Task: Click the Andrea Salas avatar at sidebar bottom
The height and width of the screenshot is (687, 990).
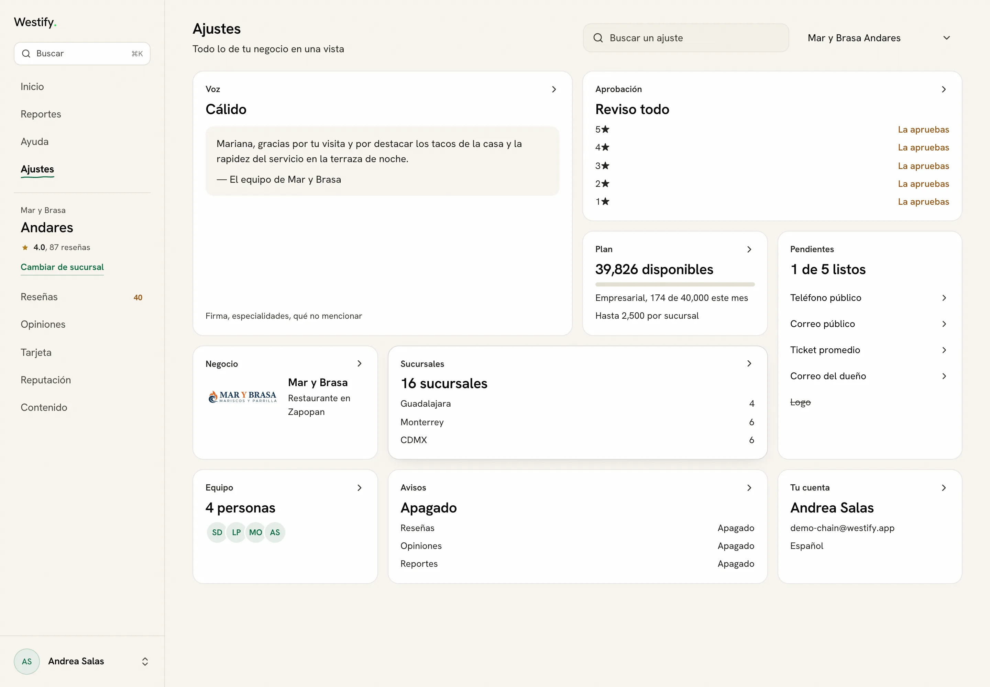Action: [27, 662]
